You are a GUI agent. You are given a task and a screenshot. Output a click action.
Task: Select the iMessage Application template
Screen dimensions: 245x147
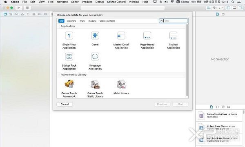click(95, 61)
